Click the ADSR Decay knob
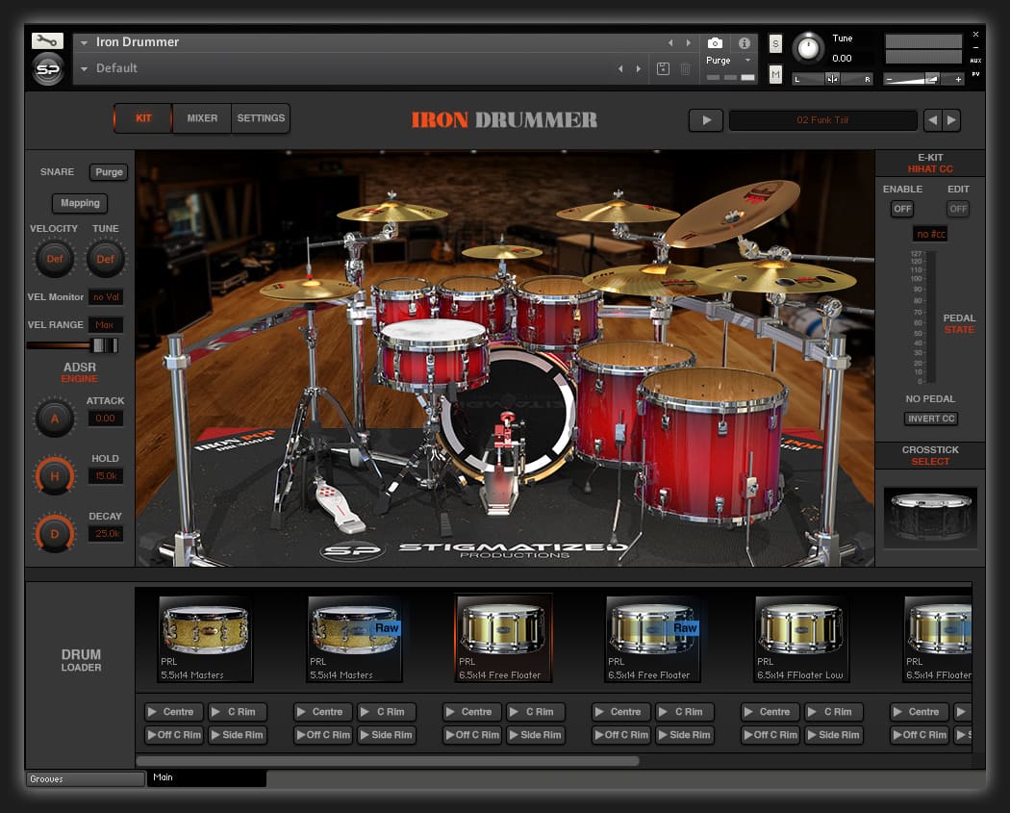Image resolution: width=1010 pixels, height=813 pixels. point(55,533)
